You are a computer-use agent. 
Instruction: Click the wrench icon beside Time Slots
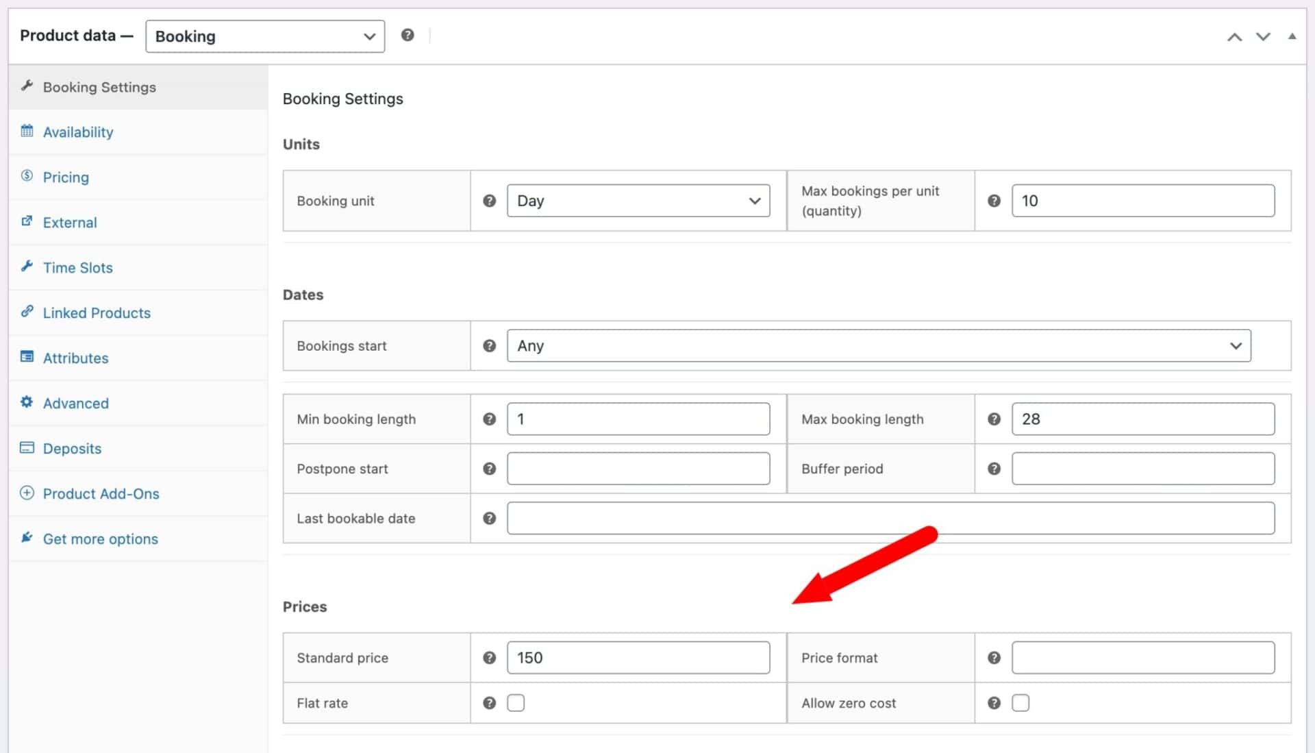[27, 267]
